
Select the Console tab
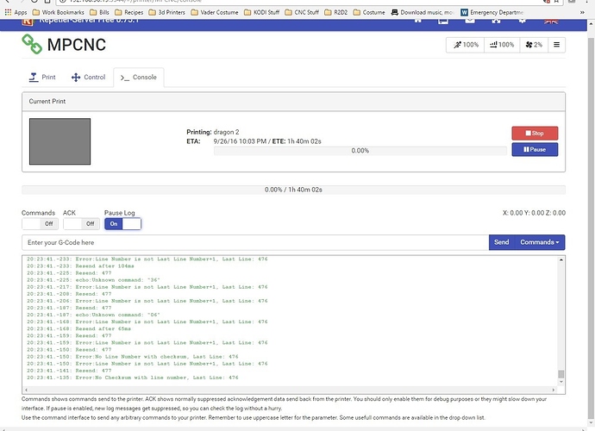click(x=139, y=78)
